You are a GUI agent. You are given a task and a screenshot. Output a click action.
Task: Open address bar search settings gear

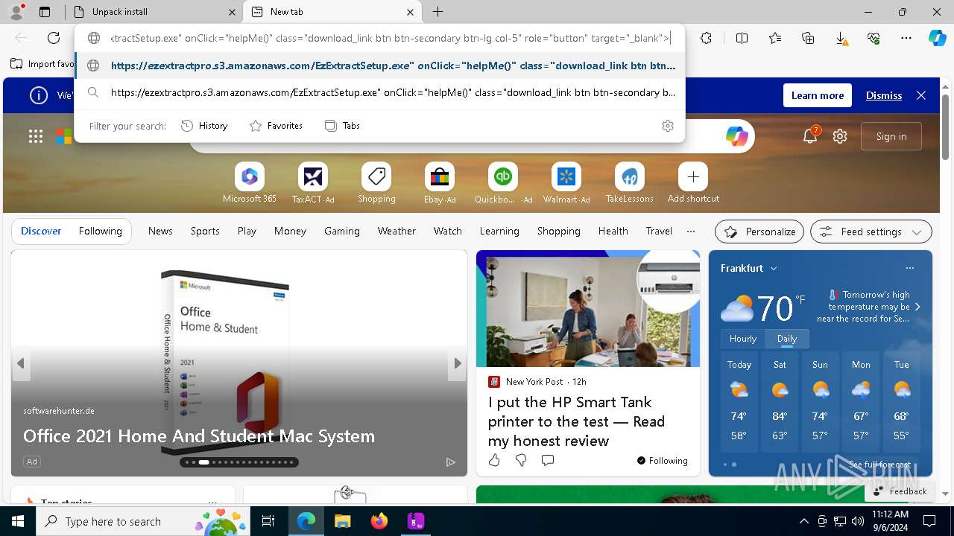[668, 126]
